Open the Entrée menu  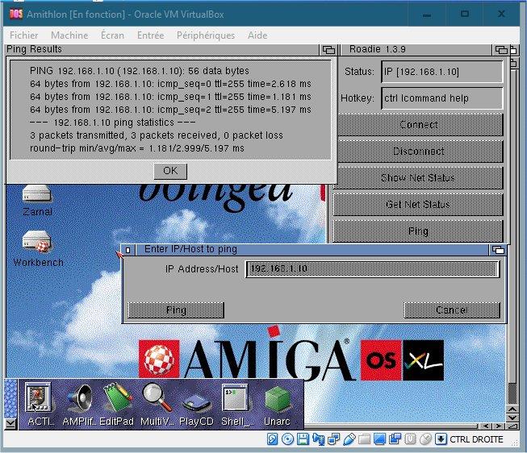150,35
